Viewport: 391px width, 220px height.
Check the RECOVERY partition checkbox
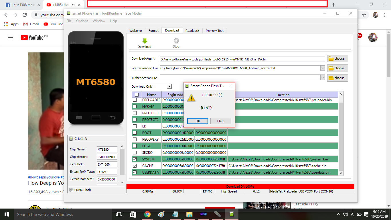[135, 139]
